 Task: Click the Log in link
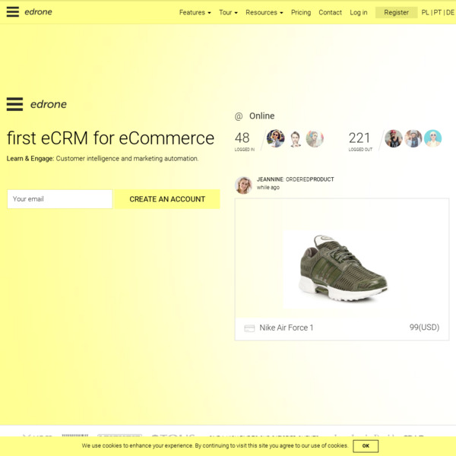pyautogui.click(x=358, y=12)
